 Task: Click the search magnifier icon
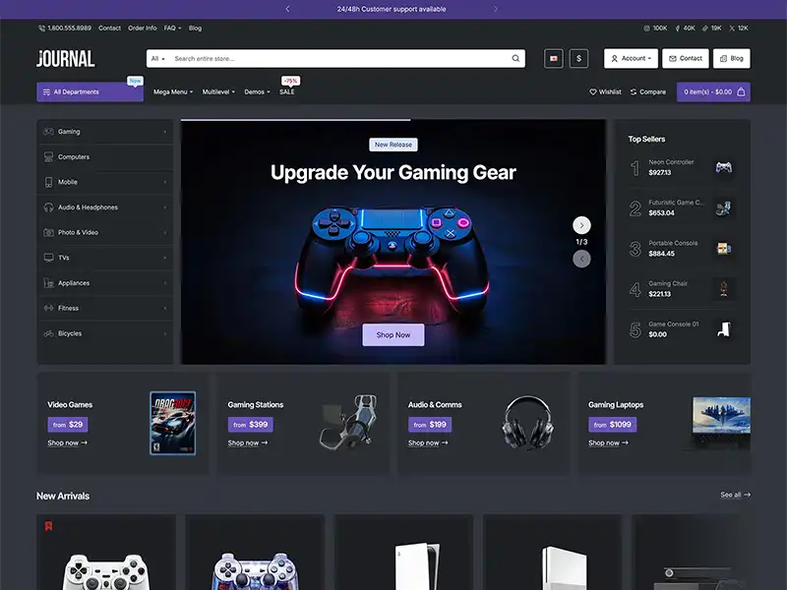515,58
